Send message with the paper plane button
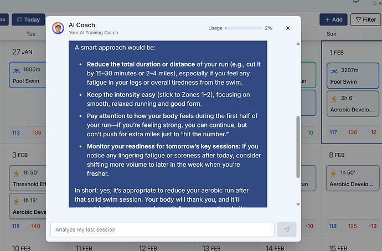The width and height of the screenshot is (382, 251). (287, 229)
